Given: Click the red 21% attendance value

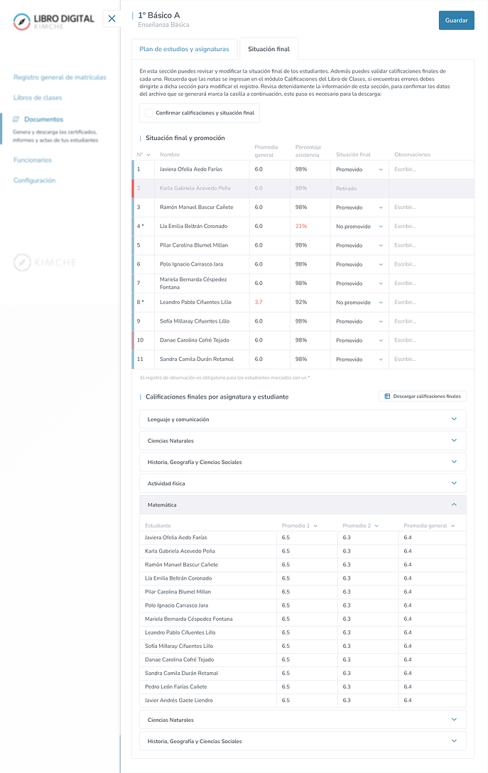Looking at the screenshot, I should (x=301, y=226).
